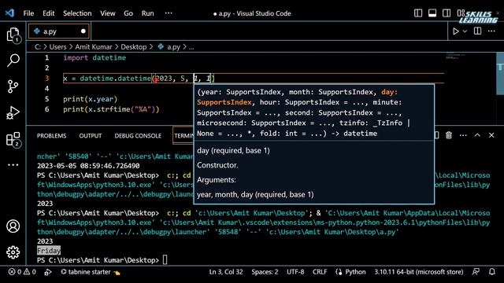
Task: Open the Explorer view in activity bar
Action: coord(13,35)
